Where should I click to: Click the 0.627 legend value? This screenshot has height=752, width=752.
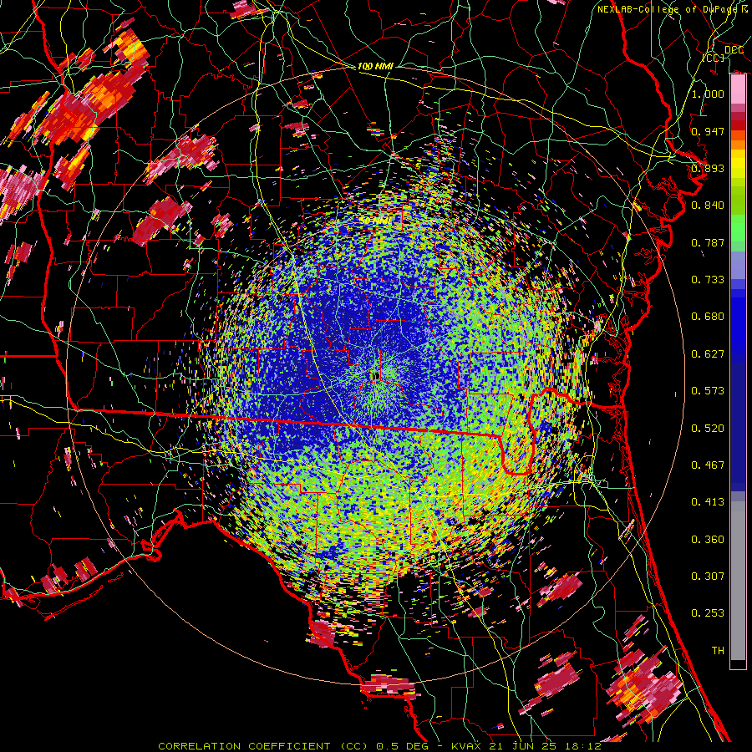[708, 354]
